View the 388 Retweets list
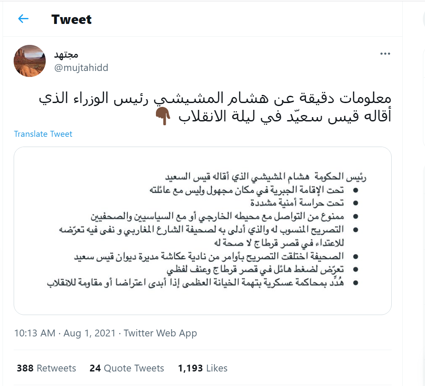 coord(46,368)
